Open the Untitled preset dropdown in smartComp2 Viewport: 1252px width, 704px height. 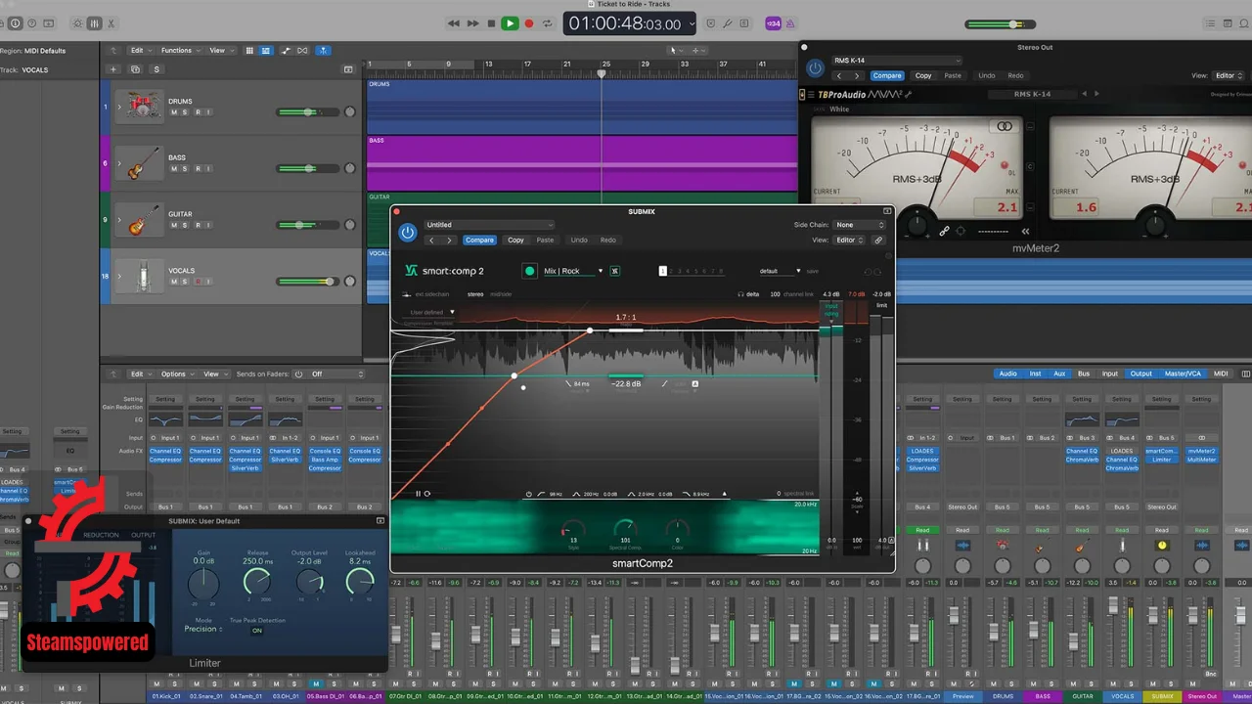coord(488,225)
